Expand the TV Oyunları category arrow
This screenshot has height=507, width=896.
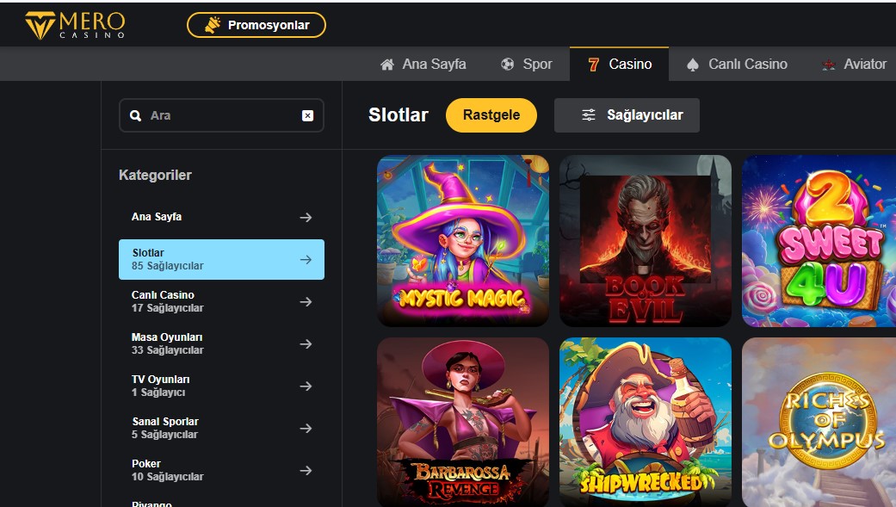pos(306,386)
